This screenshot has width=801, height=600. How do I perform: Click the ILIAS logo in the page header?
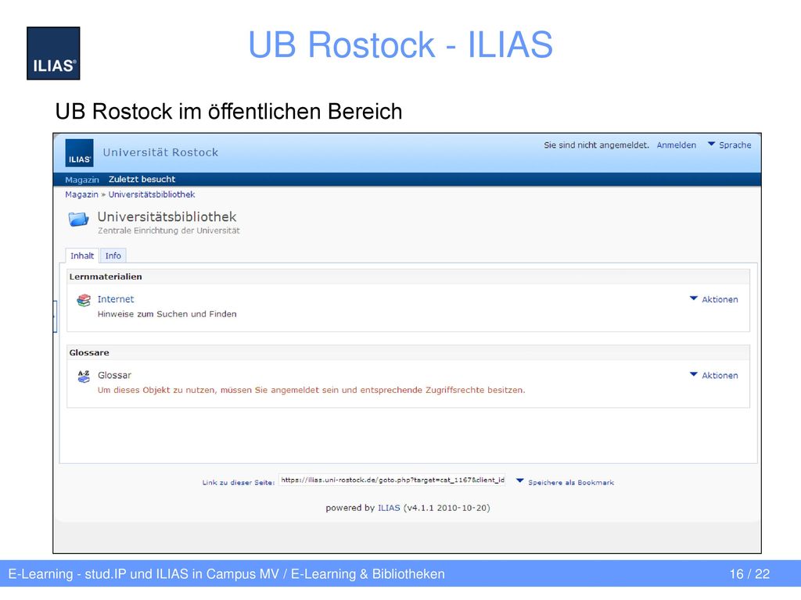(79, 152)
